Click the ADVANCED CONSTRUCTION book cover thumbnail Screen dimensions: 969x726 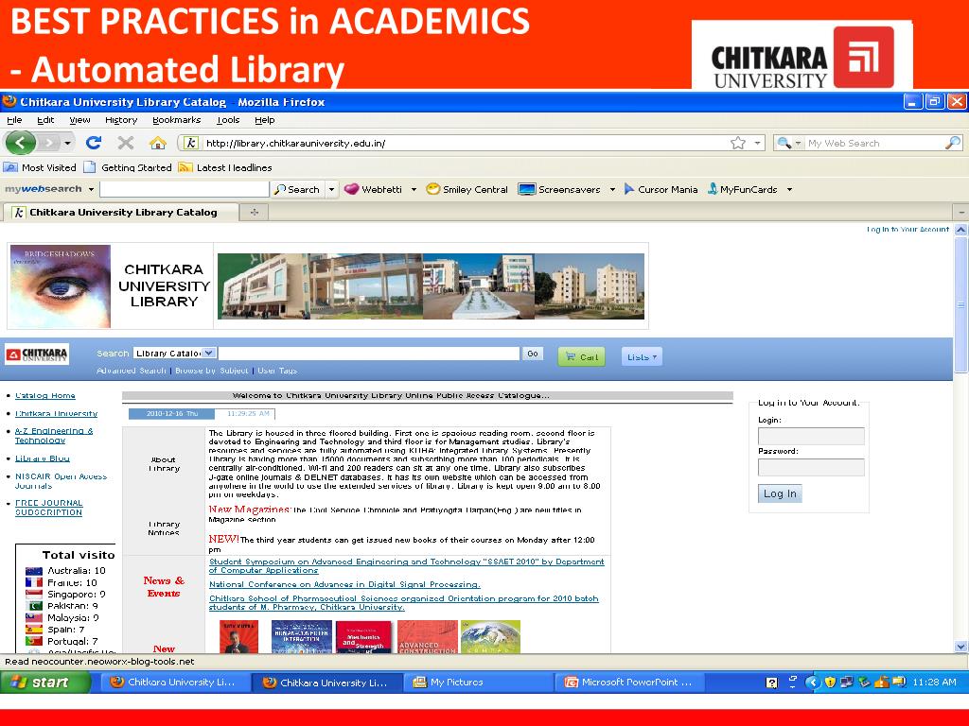point(427,636)
